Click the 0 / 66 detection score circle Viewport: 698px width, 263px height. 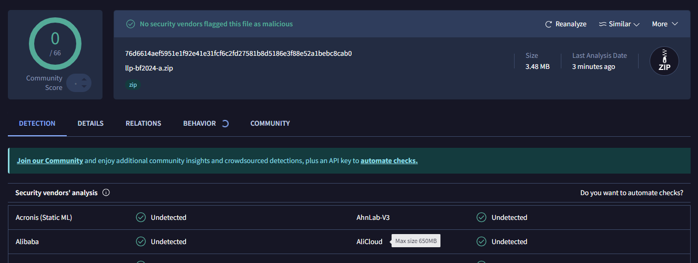click(55, 43)
